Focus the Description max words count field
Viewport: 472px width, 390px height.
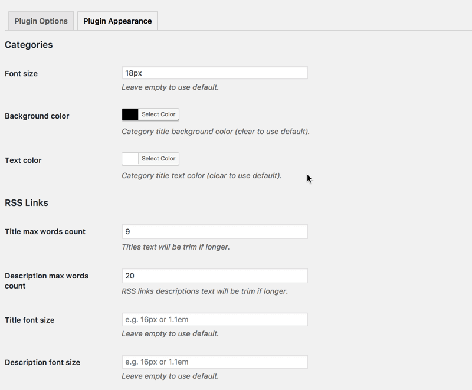214,276
